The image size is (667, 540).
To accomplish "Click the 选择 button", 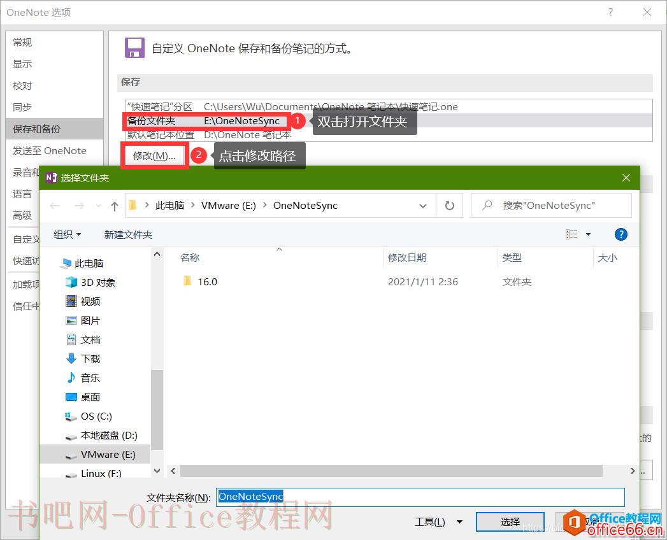I will [510, 522].
